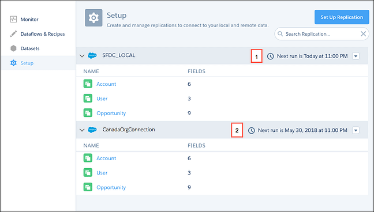
Task: Click FIELDS column header under CanadaOrgConnection
Action: (x=196, y=146)
